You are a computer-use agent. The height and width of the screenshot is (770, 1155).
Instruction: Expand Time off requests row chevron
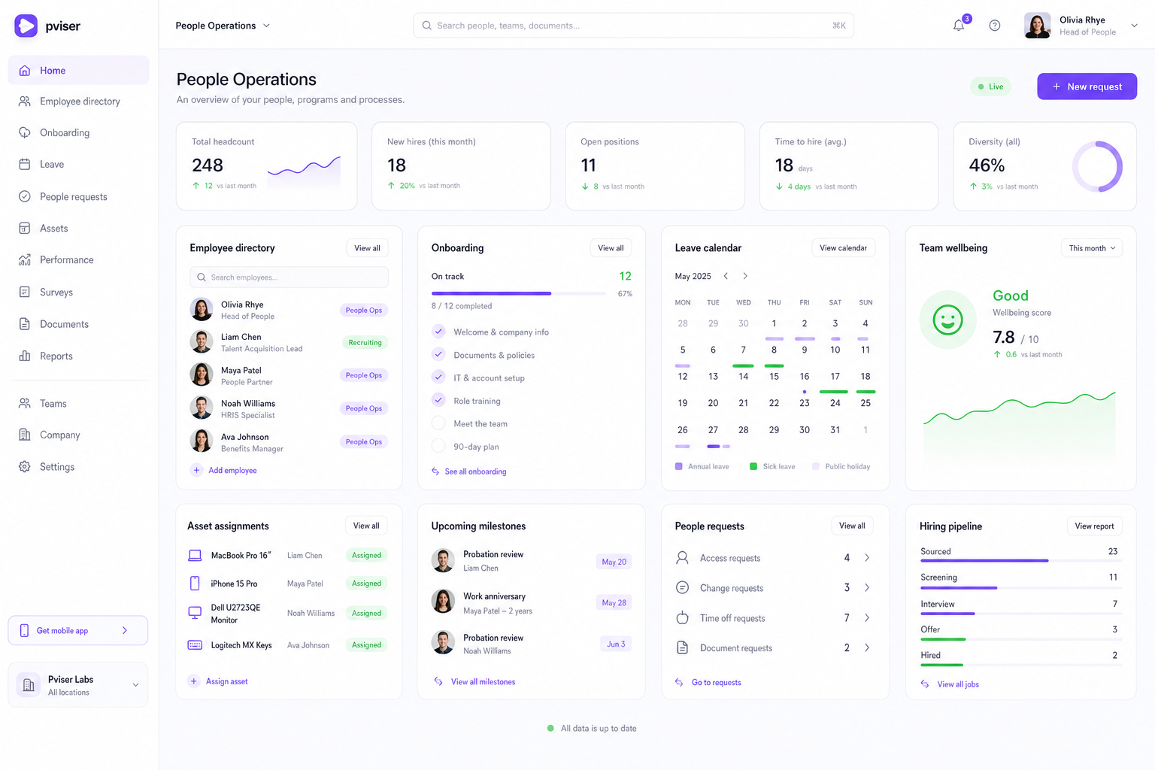pos(867,617)
